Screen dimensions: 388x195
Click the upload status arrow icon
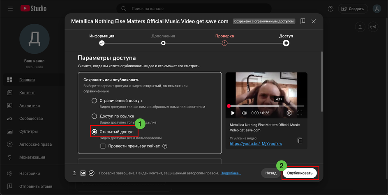[x=74, y=173]
